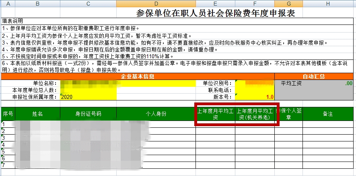This screenshot has width=356, height=176.
Task: Select column H header
Action: coord(328,3)
